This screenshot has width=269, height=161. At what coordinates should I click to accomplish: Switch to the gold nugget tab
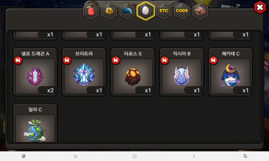109,11
